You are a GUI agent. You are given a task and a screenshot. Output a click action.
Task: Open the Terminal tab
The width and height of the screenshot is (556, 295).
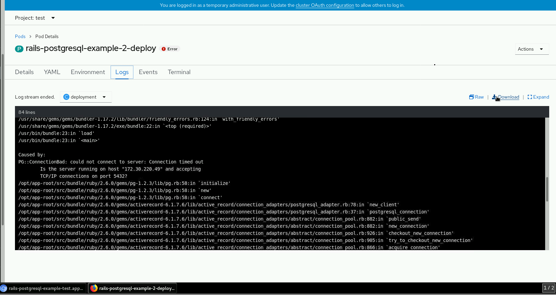pos(179,72)
